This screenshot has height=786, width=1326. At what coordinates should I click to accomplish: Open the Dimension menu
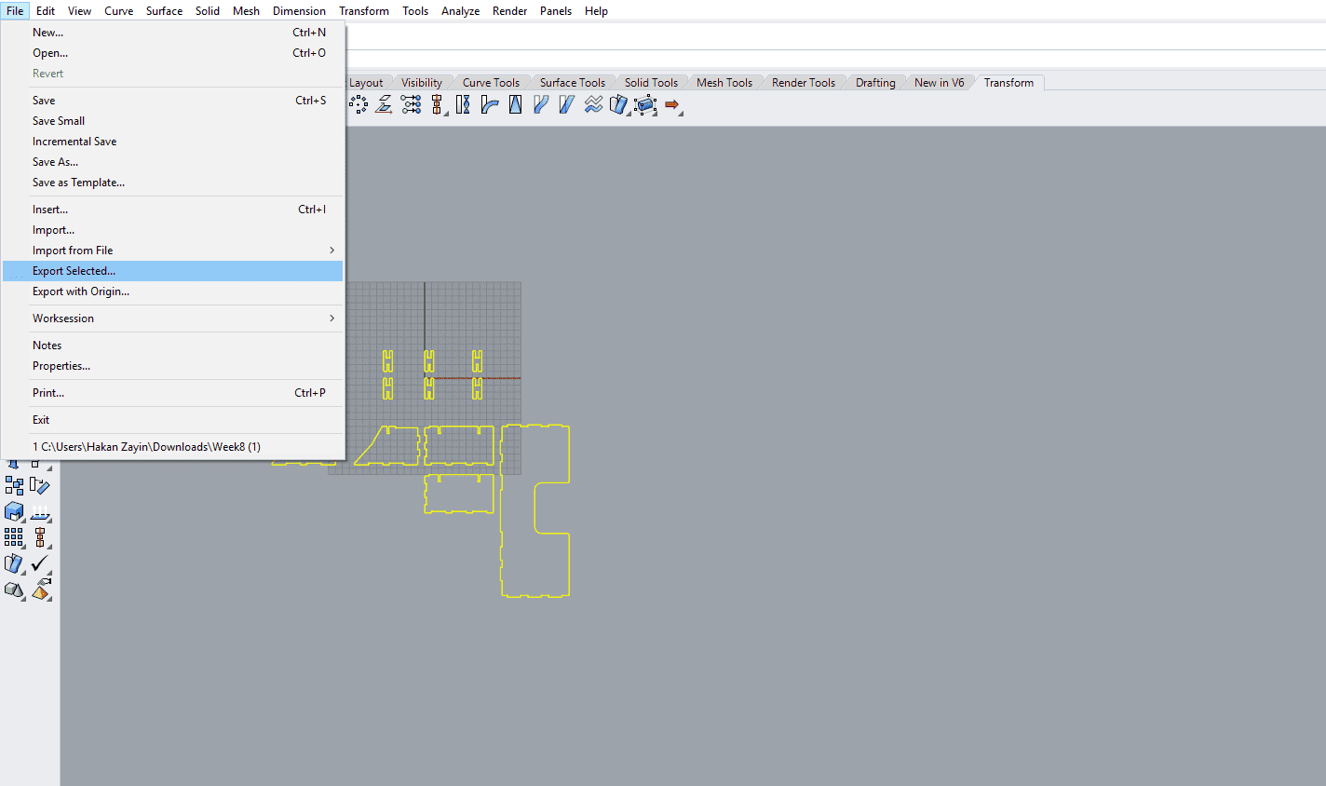[x=300, y=11]
